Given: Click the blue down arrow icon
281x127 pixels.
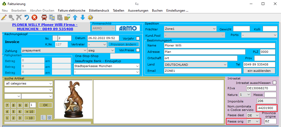Looking at the screenshot, I should click(83, 18).
